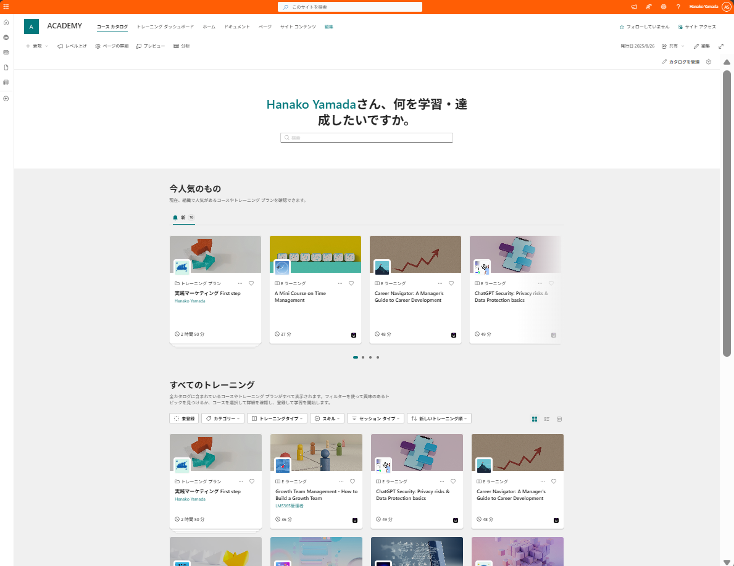Open the calendar view icon
734x566 pixels.
[x=559, y=419]
